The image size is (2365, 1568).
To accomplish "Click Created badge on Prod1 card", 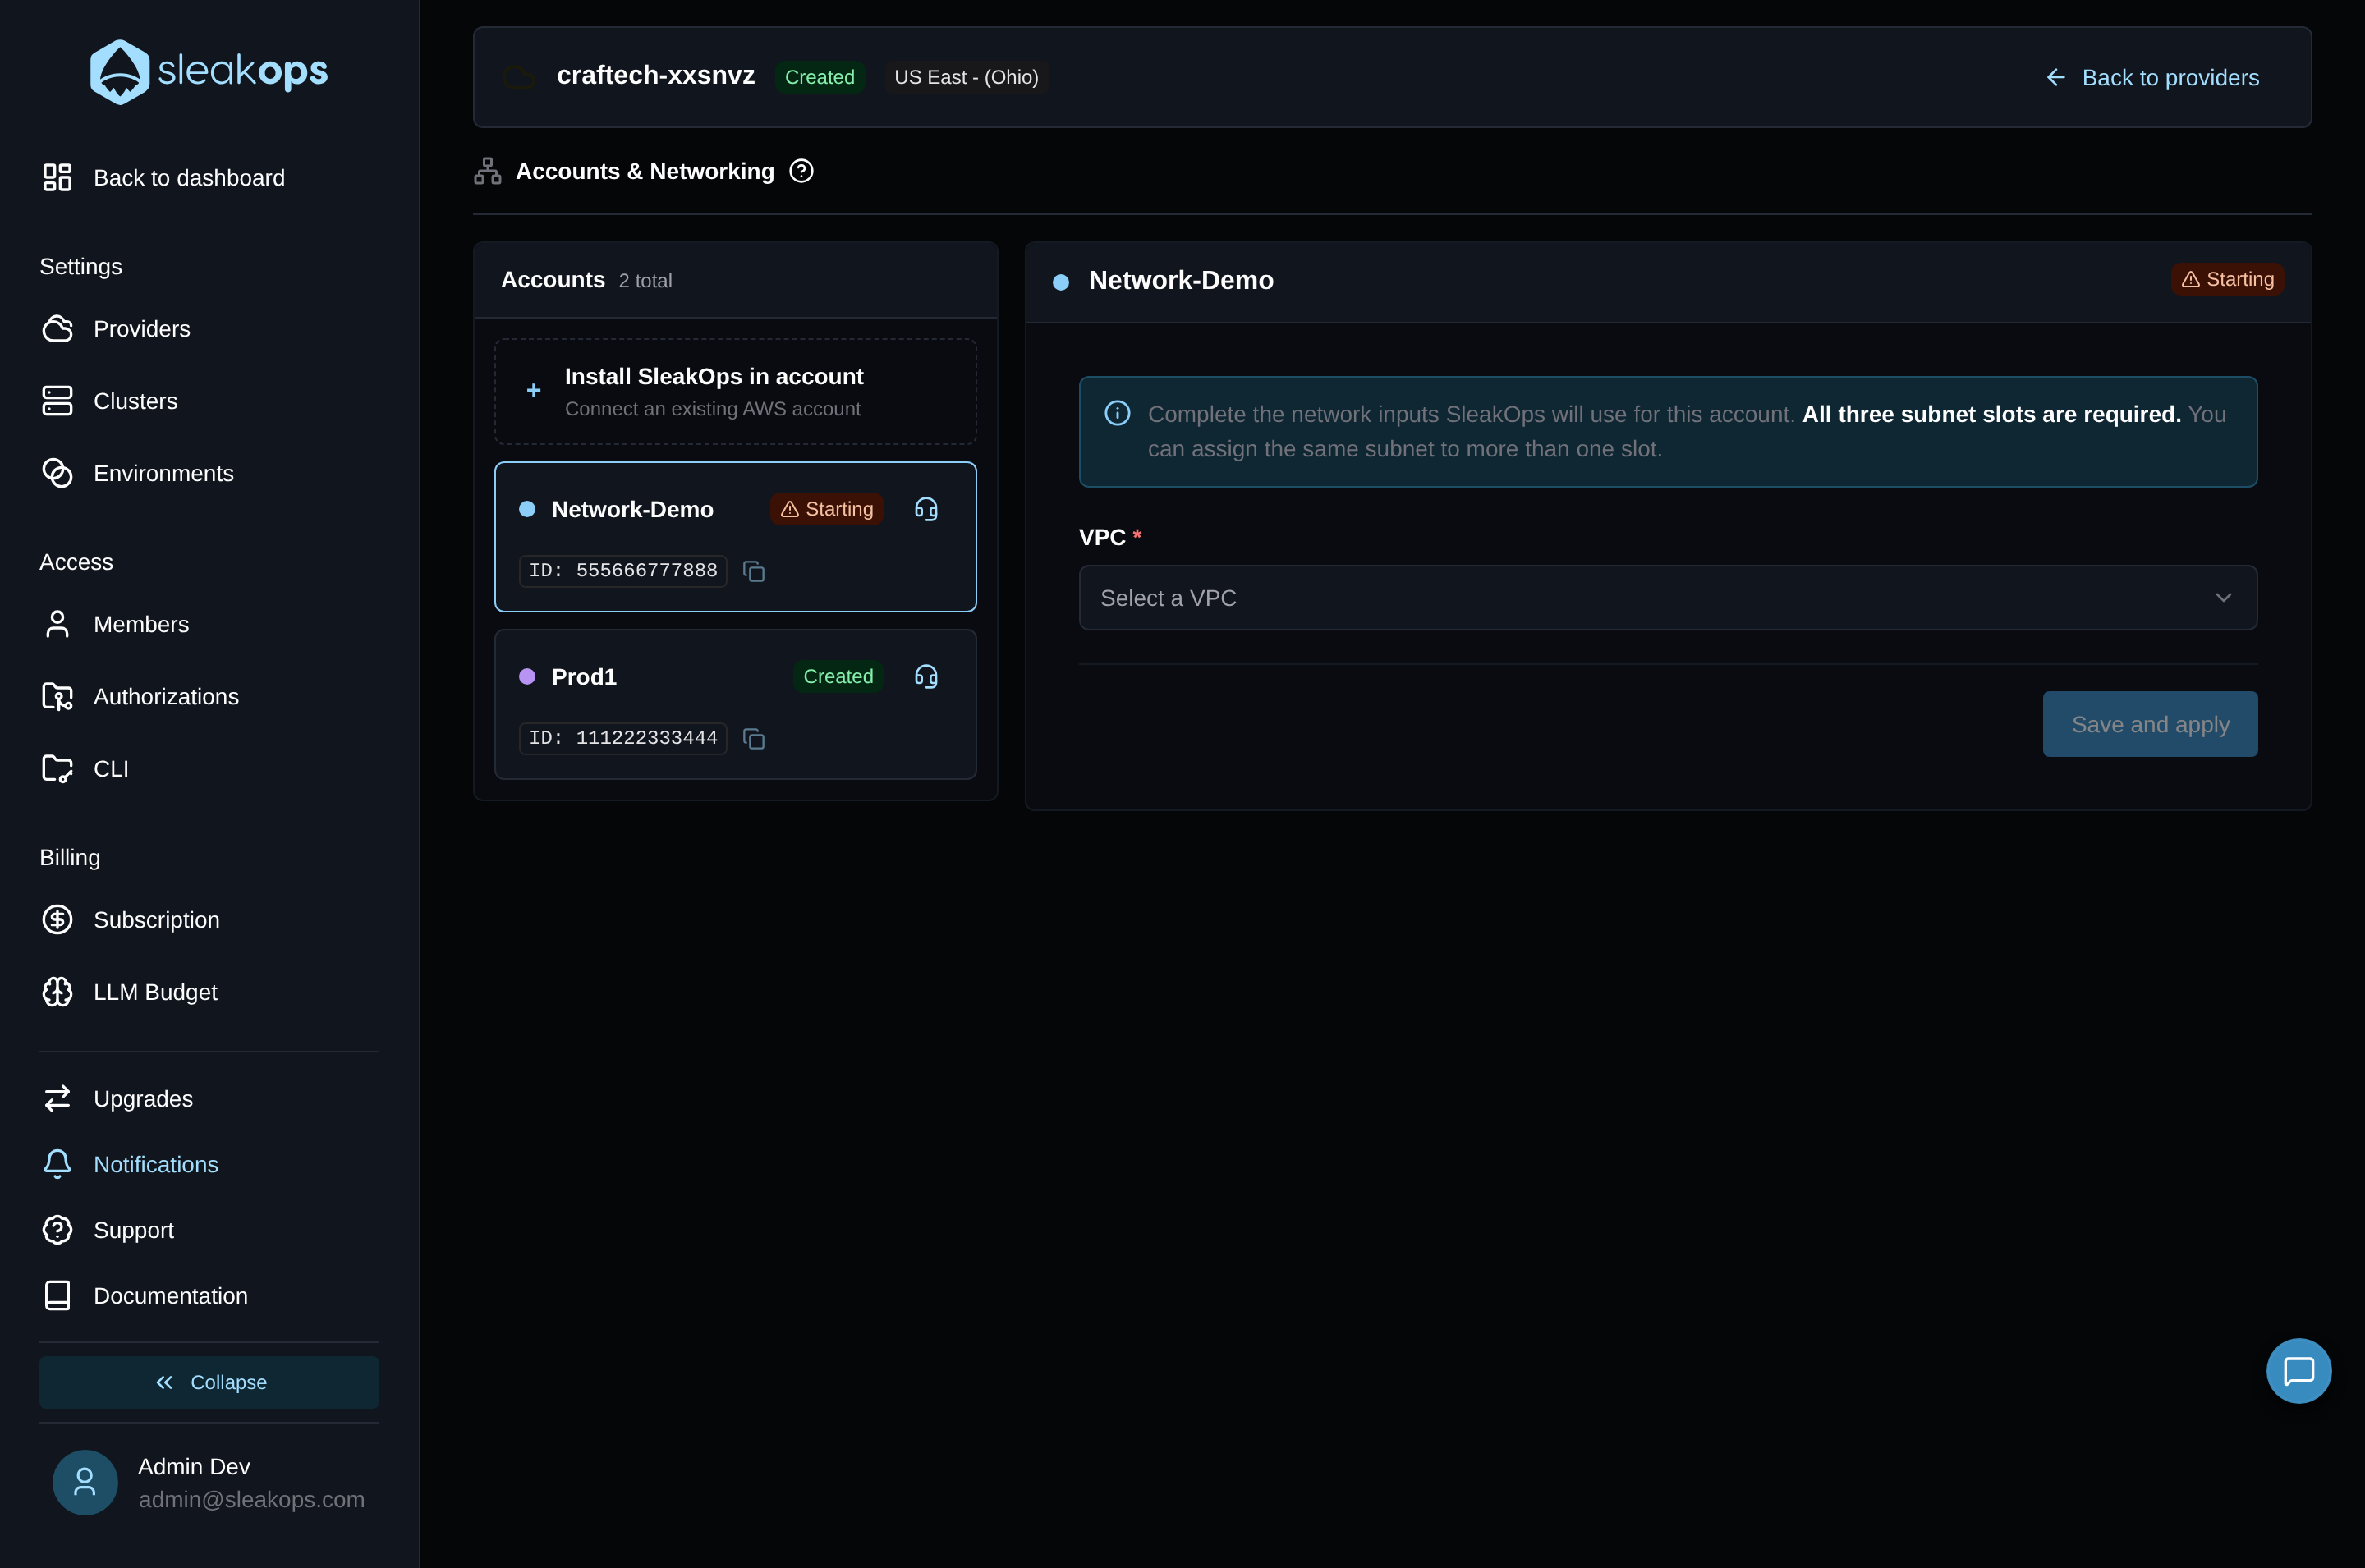I will pos(838,677).
